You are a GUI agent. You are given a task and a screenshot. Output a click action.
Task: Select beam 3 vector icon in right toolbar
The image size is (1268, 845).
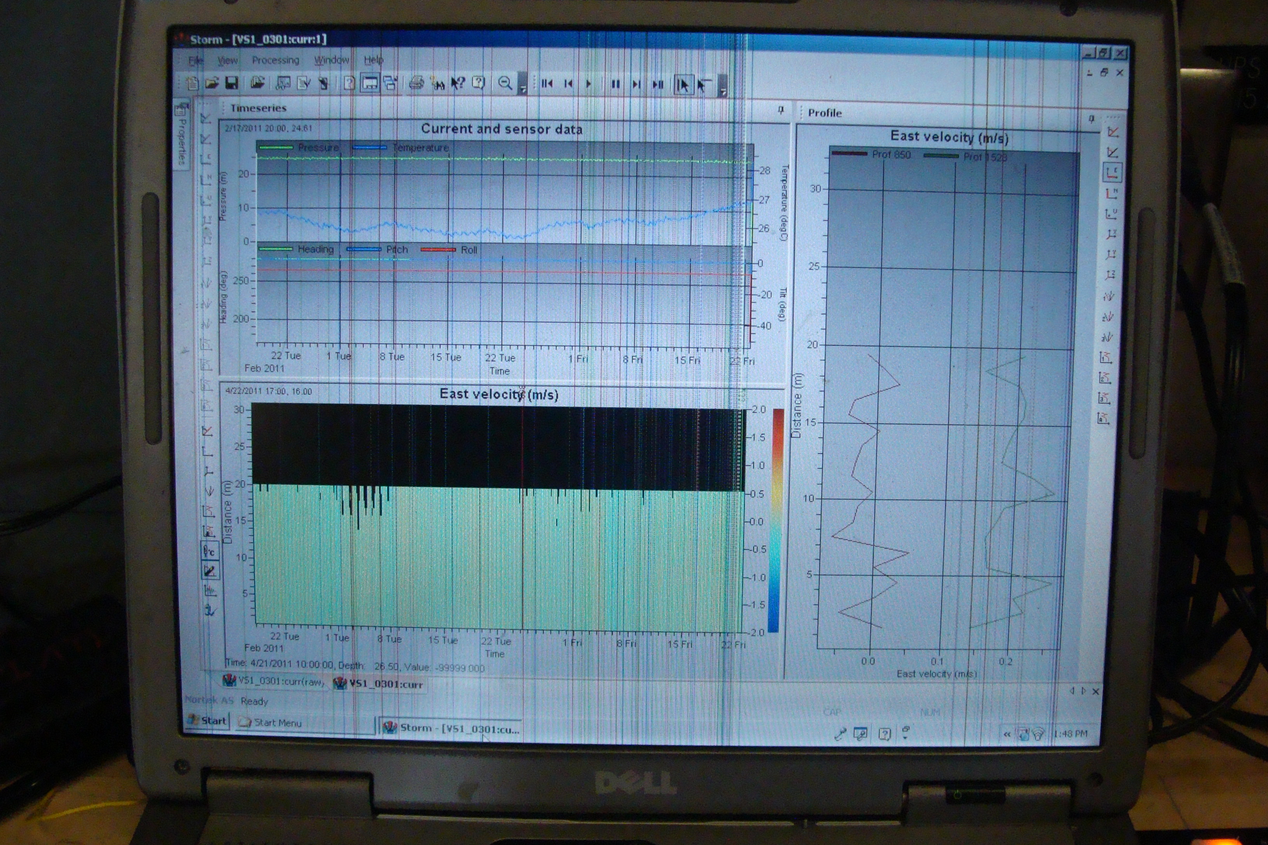1106,337
